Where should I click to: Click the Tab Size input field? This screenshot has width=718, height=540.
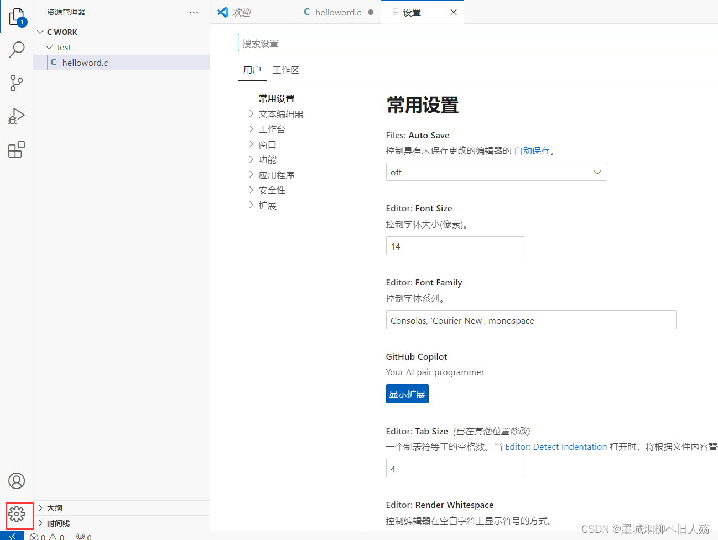pyautogui.click(x=455, y=469)
